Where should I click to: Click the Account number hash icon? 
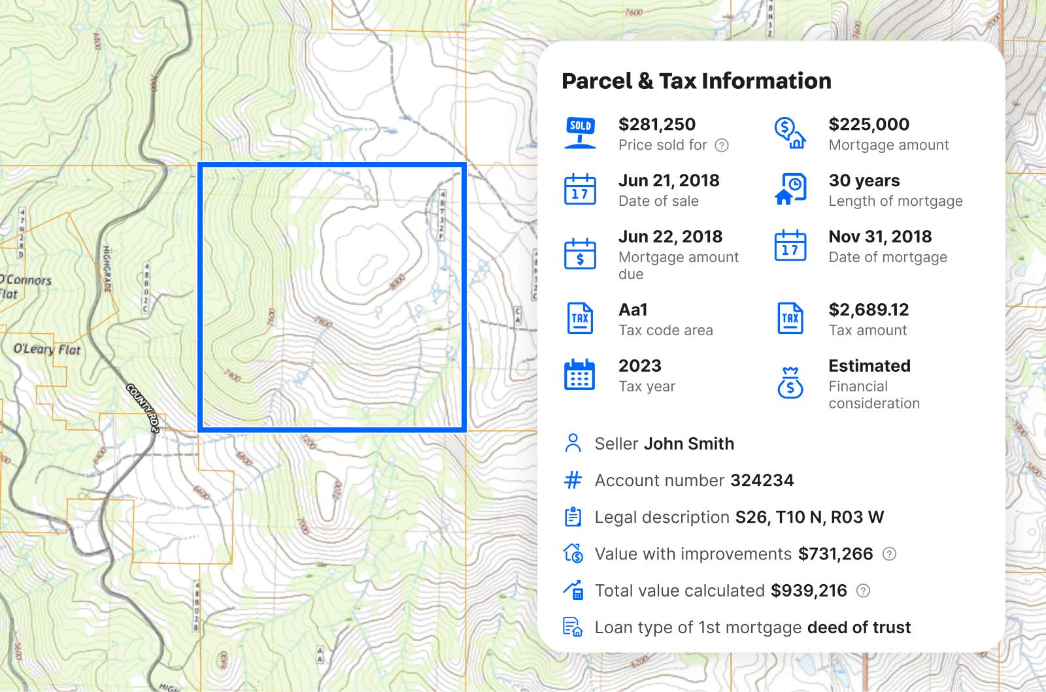573,480
